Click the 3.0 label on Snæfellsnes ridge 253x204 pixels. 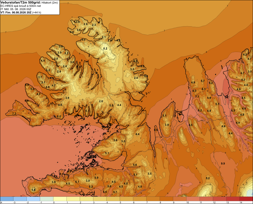pos(88,181)
